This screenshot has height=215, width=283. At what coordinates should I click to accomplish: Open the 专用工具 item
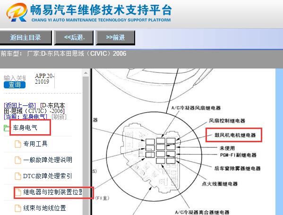[35, 144]
